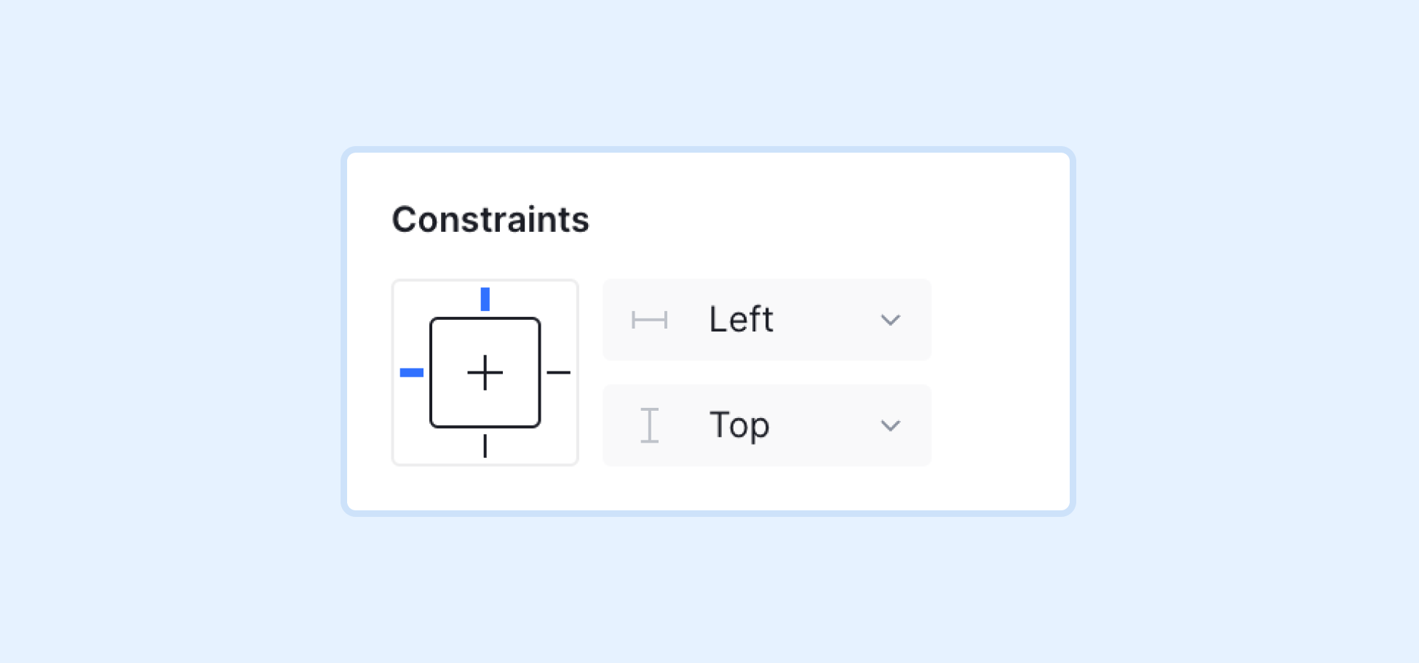The width and height of the screenshot is (1419, 663).
Task: Click the blue horizontal bar left of square
Action: click(x=412, y=373)
